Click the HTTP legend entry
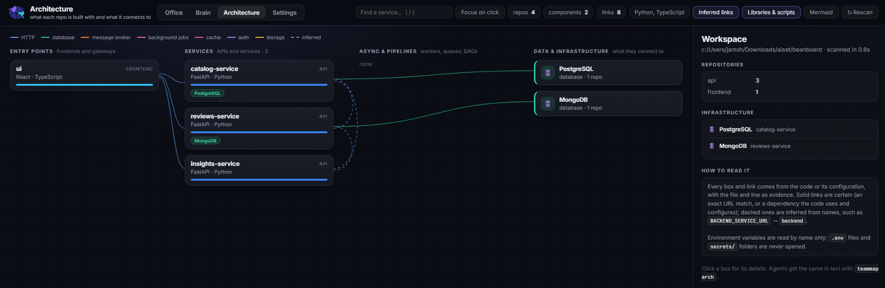 pyautogui.click(x=23, y=37)
